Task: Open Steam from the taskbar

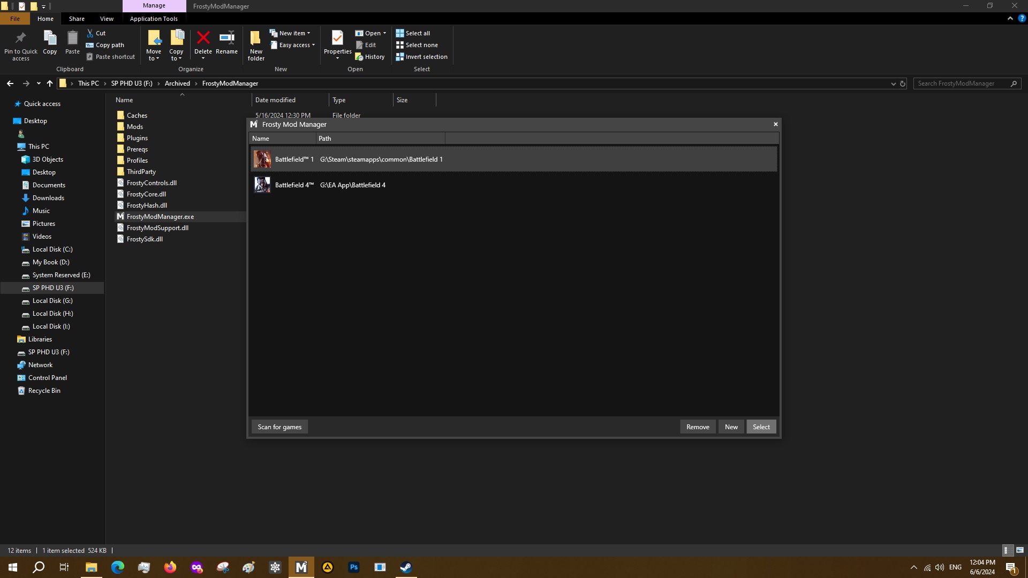Action: [406, 567]
